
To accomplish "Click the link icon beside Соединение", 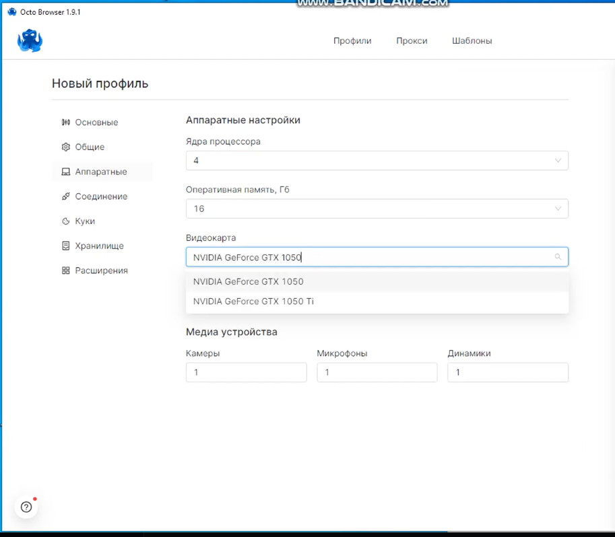I will click(x=66, y=196).
